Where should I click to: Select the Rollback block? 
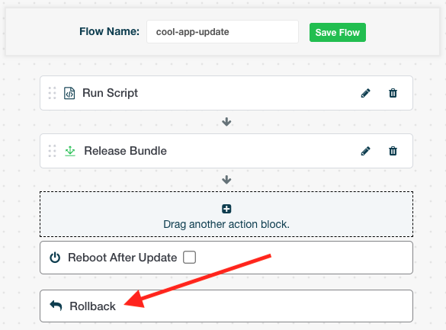tap(226, 306)
